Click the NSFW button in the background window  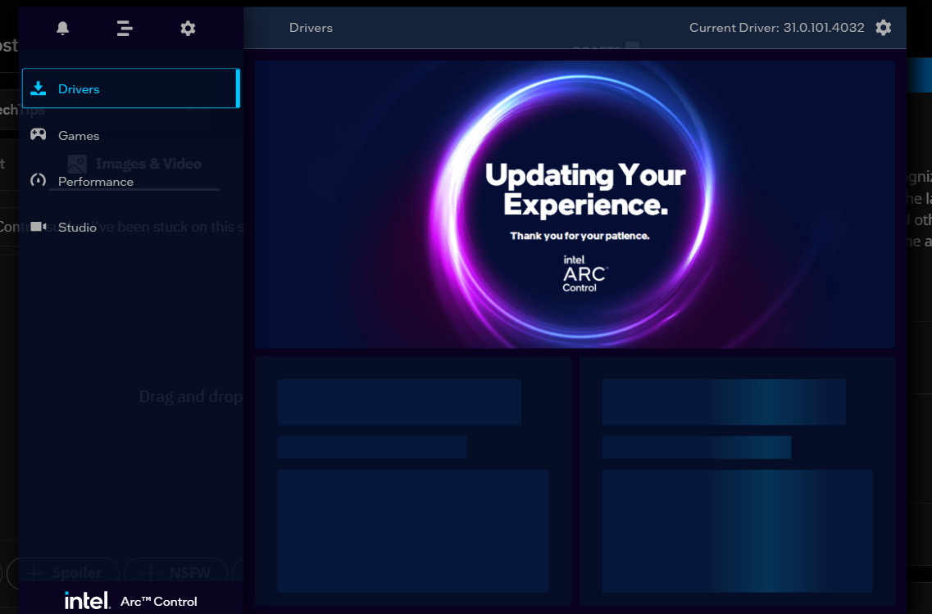coord(176,572)
